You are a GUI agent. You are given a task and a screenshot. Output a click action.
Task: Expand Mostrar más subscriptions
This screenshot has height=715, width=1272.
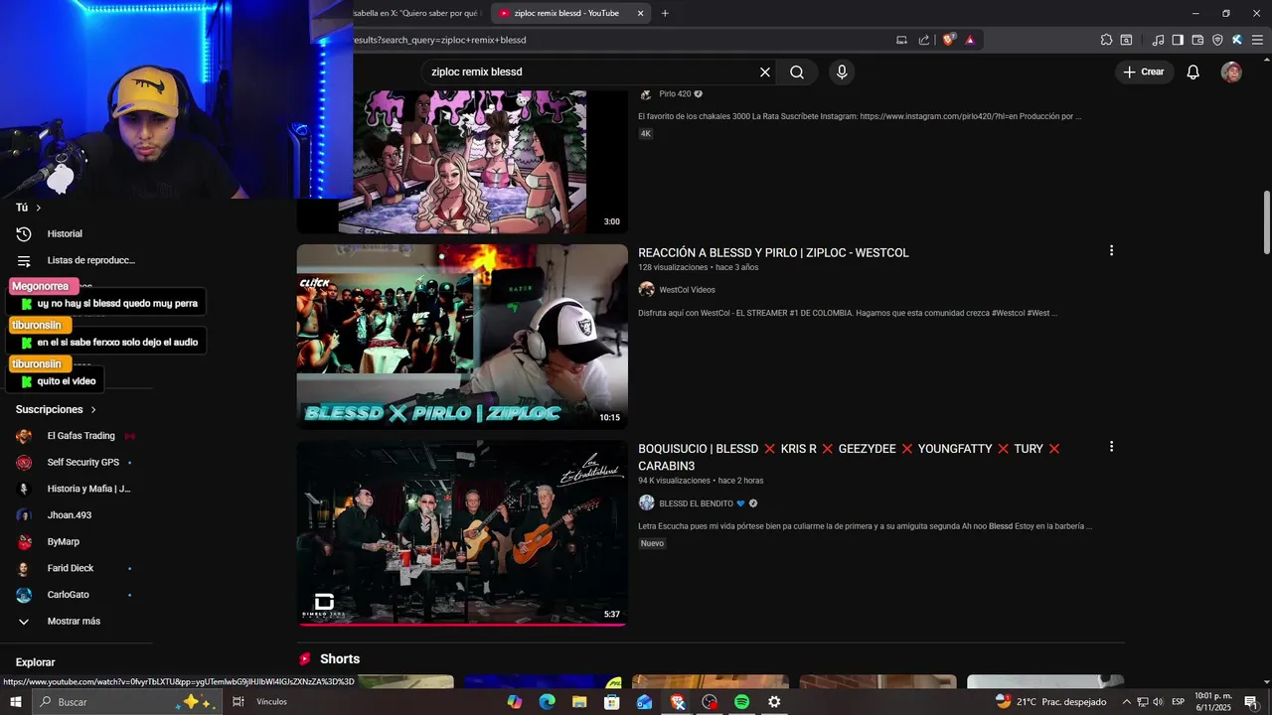(76, 622)
